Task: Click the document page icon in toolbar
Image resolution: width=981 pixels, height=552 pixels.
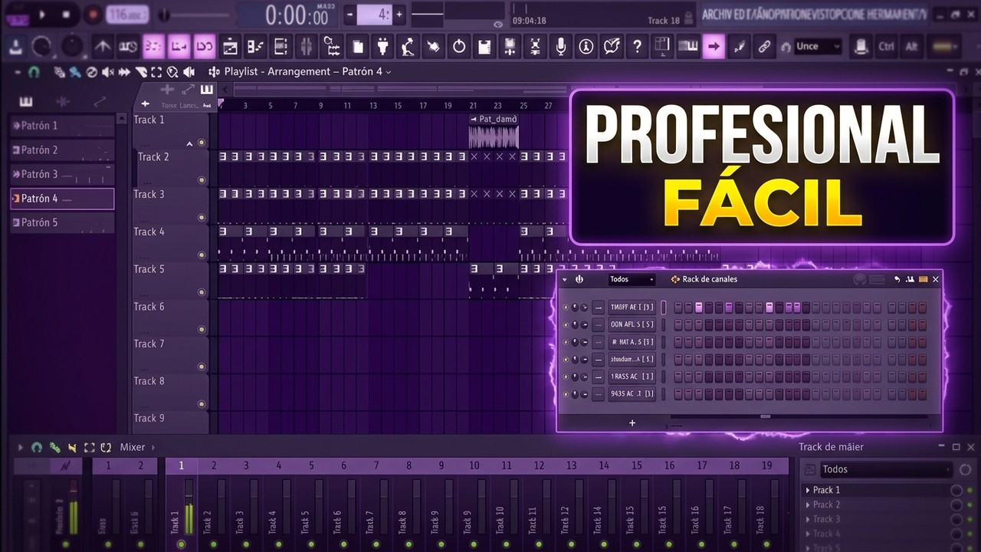Action: (358, 47)
